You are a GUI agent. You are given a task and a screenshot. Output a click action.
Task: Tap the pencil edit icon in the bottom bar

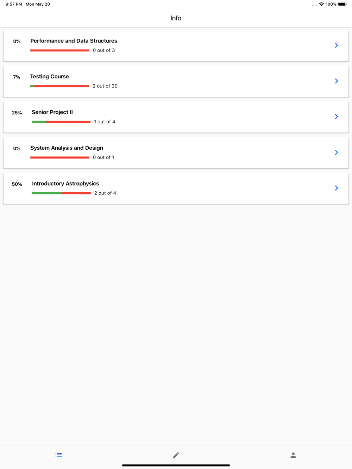click(176, 455)
